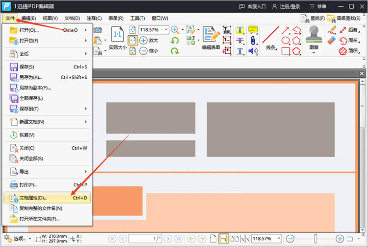
Task: Expand the 会话 submenu
Action: [x=48, y=54]
